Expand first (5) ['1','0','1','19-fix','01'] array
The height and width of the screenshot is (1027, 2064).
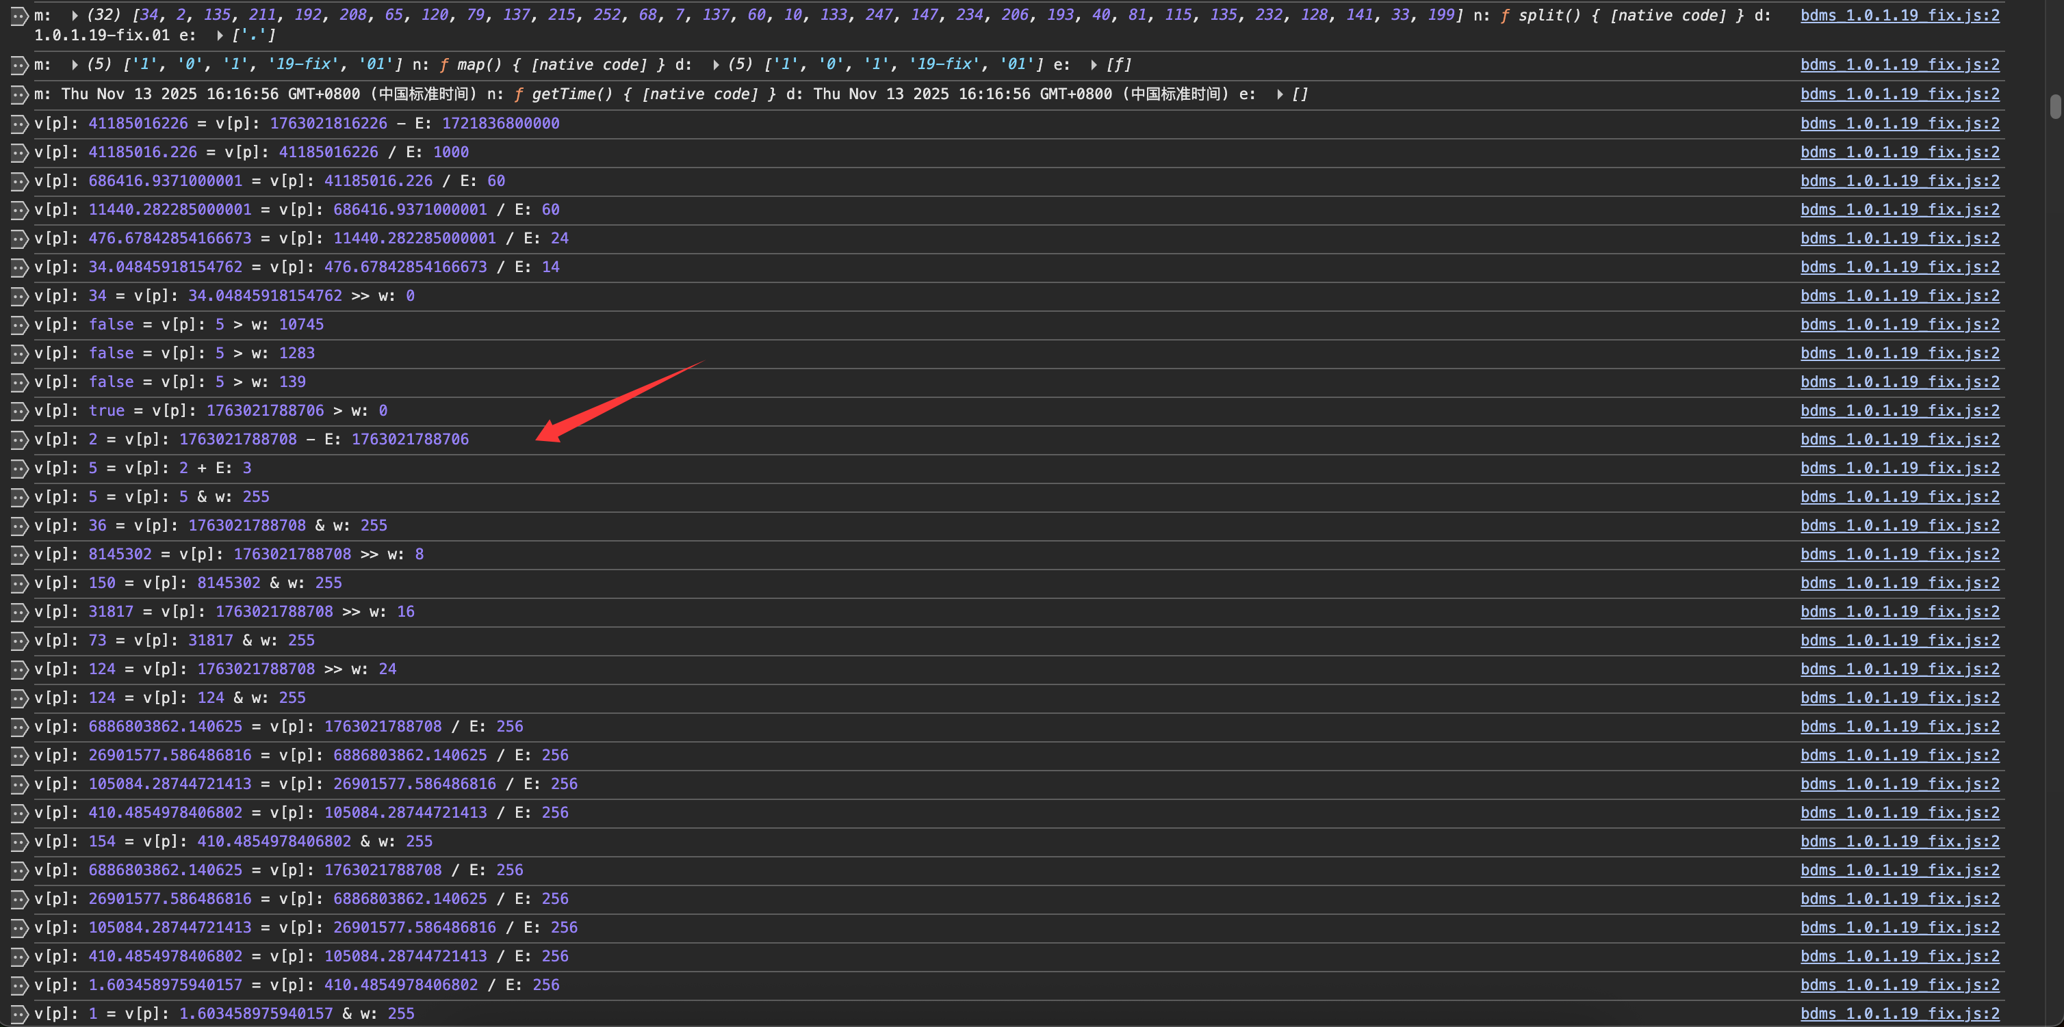point(75,65)
